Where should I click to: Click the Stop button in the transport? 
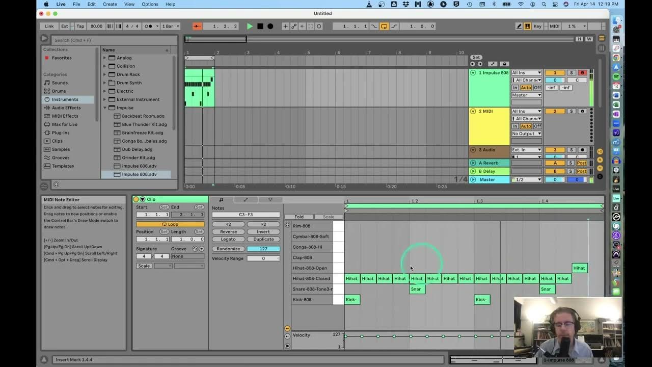(x=260, y=26)
